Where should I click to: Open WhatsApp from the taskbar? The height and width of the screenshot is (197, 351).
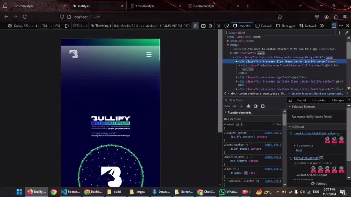(x=228, y=192)
